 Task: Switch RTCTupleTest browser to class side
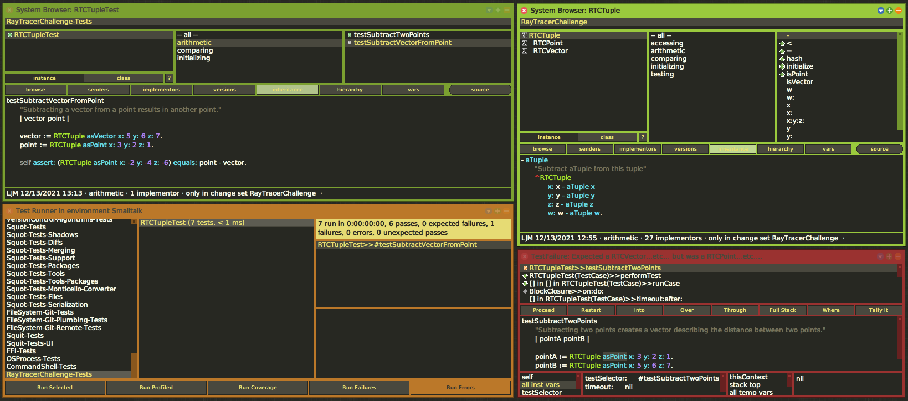124,78
